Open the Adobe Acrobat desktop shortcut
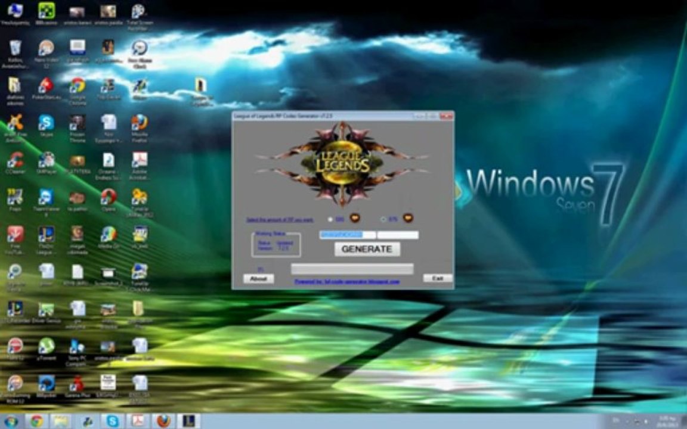Image resolution: width=687 pixels, height=429 pixels. [x=140, y=163]
